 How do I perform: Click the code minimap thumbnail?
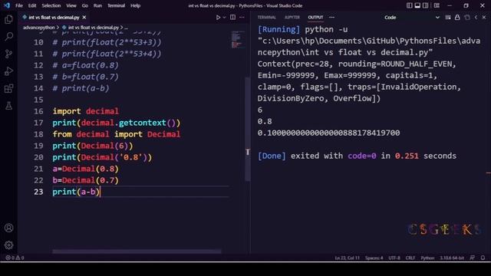click(x=239, y=40)
